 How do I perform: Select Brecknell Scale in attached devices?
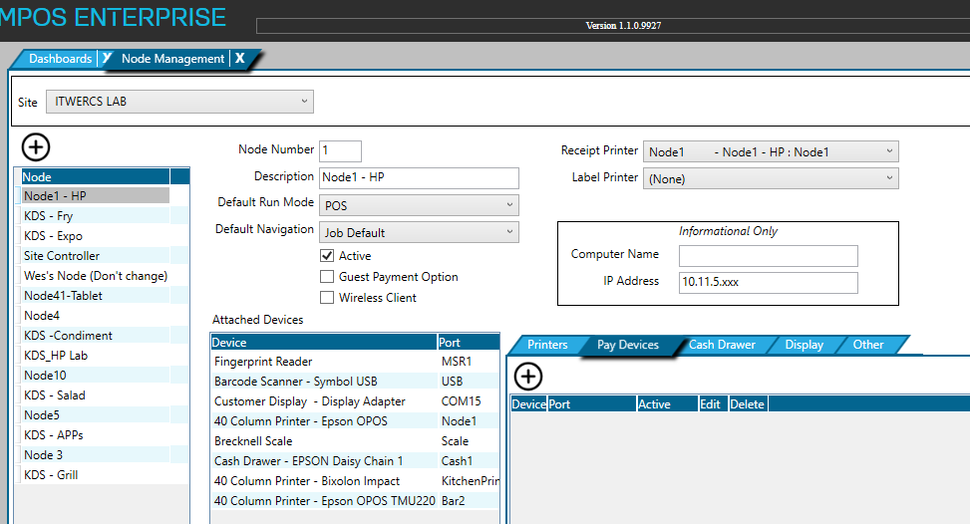pos(254,441)
